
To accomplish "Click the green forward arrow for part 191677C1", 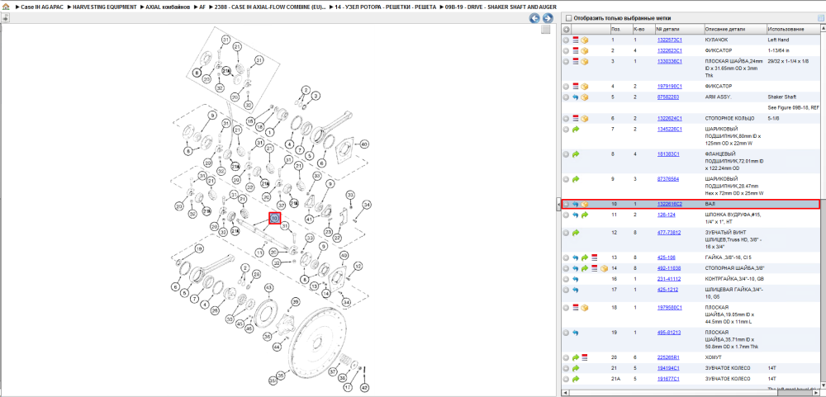I will click(576, 379).
